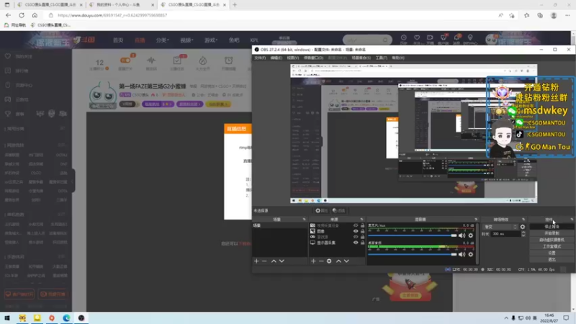Enable 工作室模式 Studio Mode
Viewport: 576px width, 324px height.
point(552,246)
